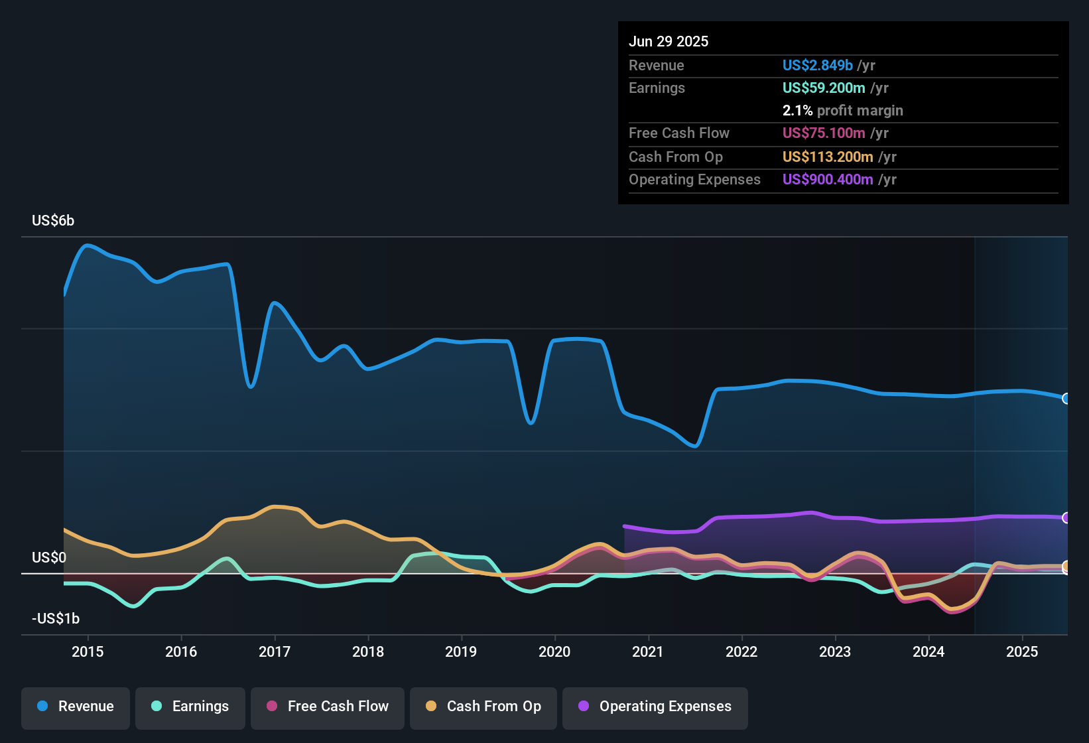1089x743 pixels.
Task: Click the US$113.200m cash from op value
Action: 828,157
